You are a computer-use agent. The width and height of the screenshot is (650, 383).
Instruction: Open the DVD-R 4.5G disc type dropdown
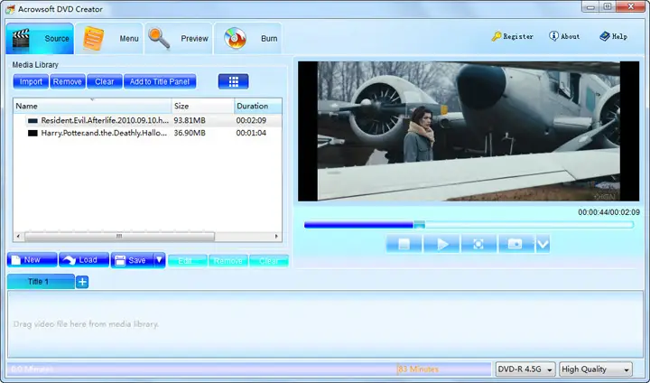[x=525, y=369]
